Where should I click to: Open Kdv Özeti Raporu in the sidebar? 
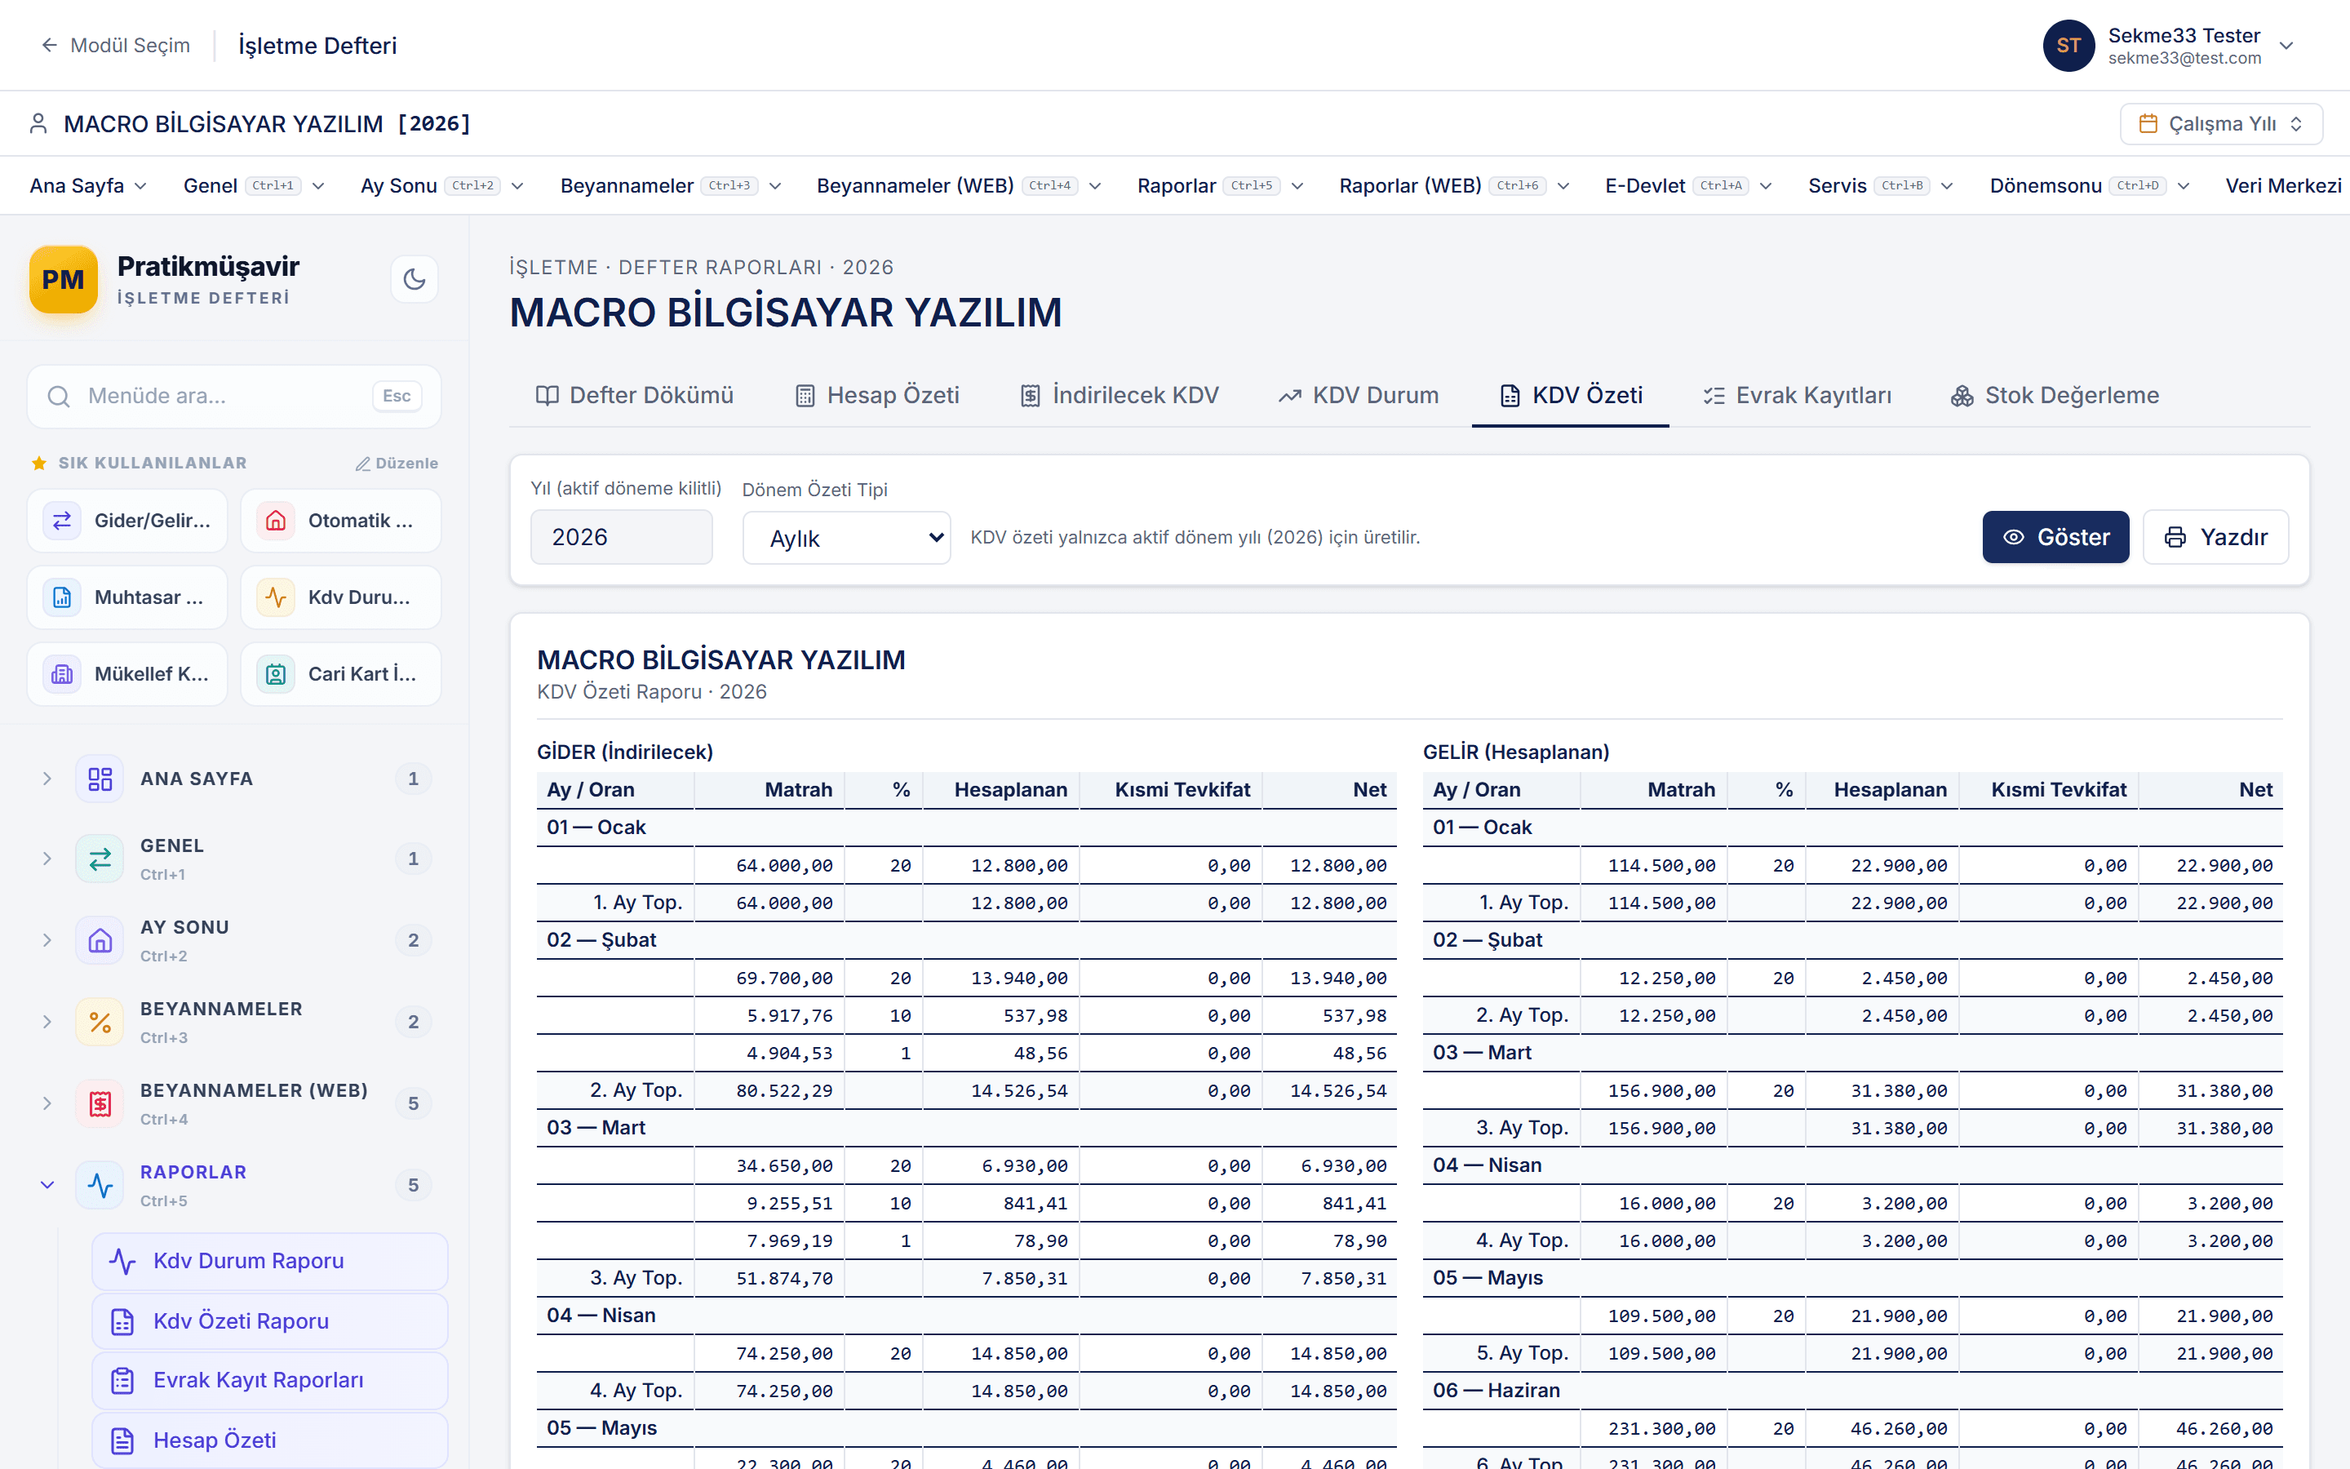coord(270,1321)
